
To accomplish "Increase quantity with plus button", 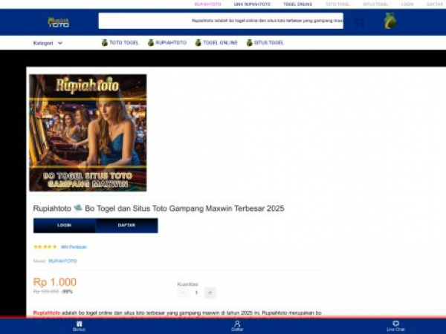I will pos(210,292).
